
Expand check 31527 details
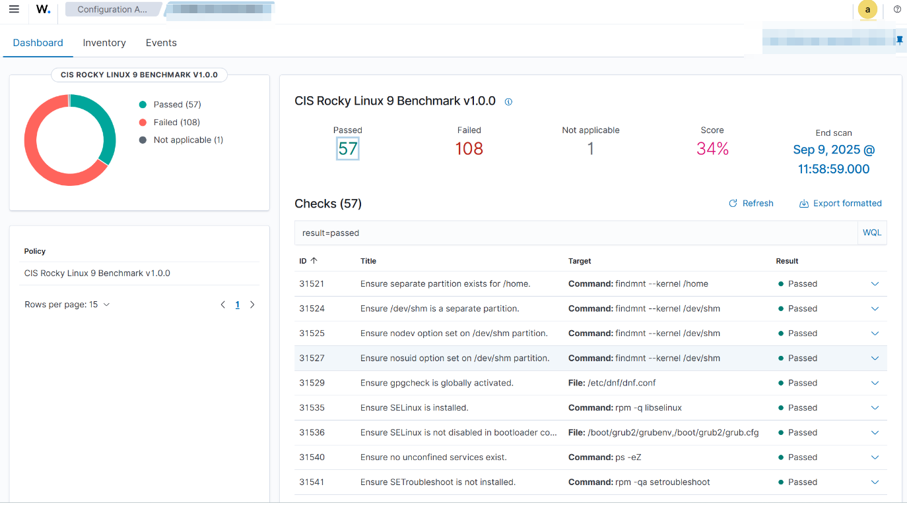pyautogui.click(x=875, y=359)
